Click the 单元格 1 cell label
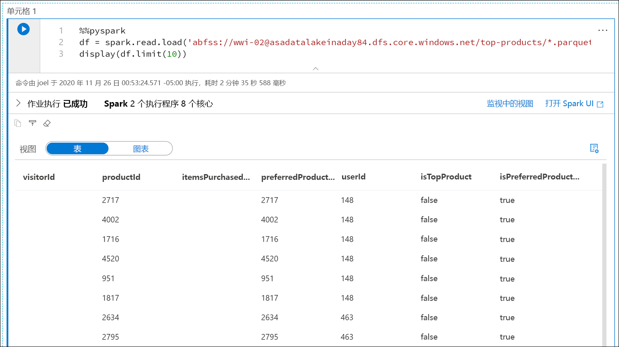 pos(21,11)
